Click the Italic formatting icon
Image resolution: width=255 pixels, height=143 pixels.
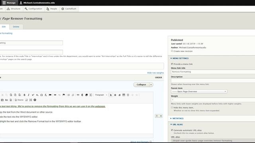(x=29, y=95)
